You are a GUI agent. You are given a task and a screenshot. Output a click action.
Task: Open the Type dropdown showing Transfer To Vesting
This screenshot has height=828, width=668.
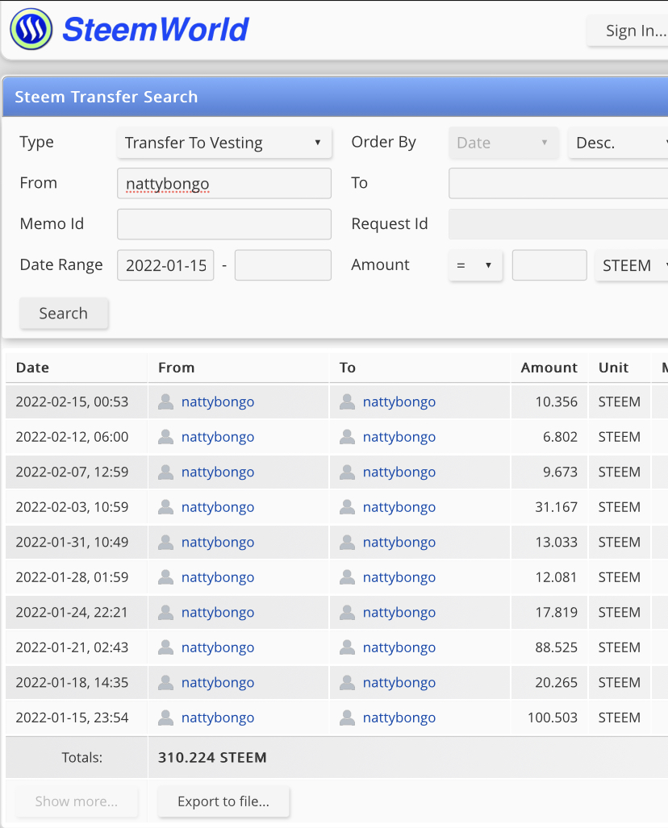pyautogui.click(x=224, y=143)
